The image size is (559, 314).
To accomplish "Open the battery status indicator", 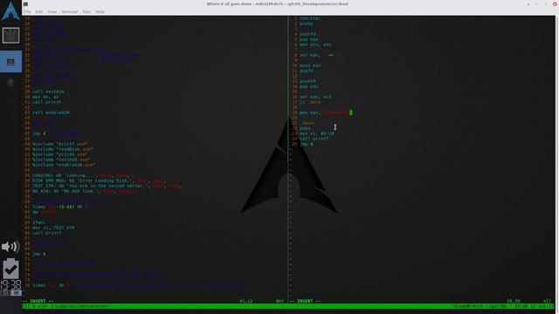I will point(10,269).
